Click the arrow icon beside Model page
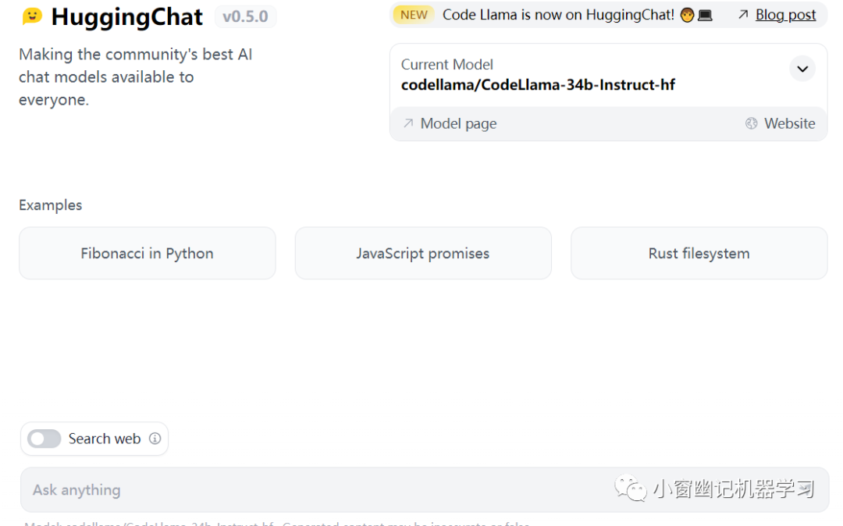This screenshot has height=526, width=843. pos(408,123)
